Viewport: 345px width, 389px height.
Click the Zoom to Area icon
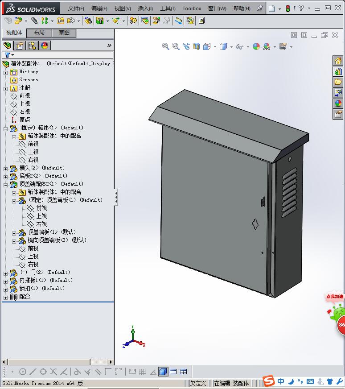coord(176,46)
